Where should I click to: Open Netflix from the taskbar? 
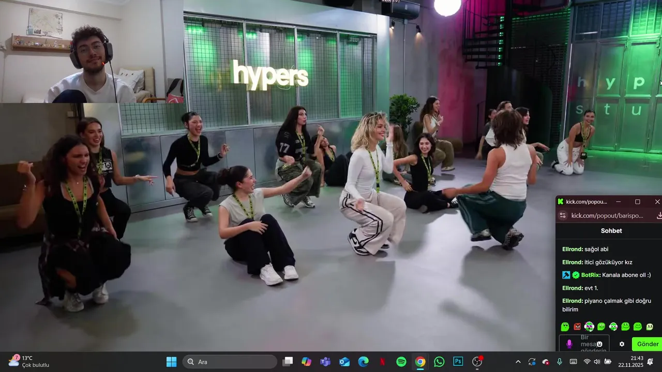pos(382,362)
